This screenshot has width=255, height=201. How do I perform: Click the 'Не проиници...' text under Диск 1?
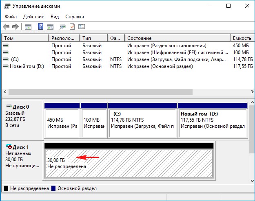pyautogui.click(x=22, y=166)
